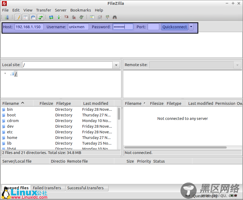Search remote files with binoculars icon

[115, 17]
